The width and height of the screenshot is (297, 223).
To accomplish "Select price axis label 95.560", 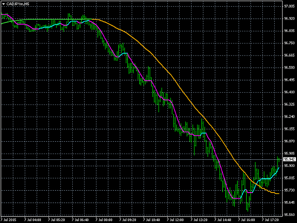I will coord(289,214).
